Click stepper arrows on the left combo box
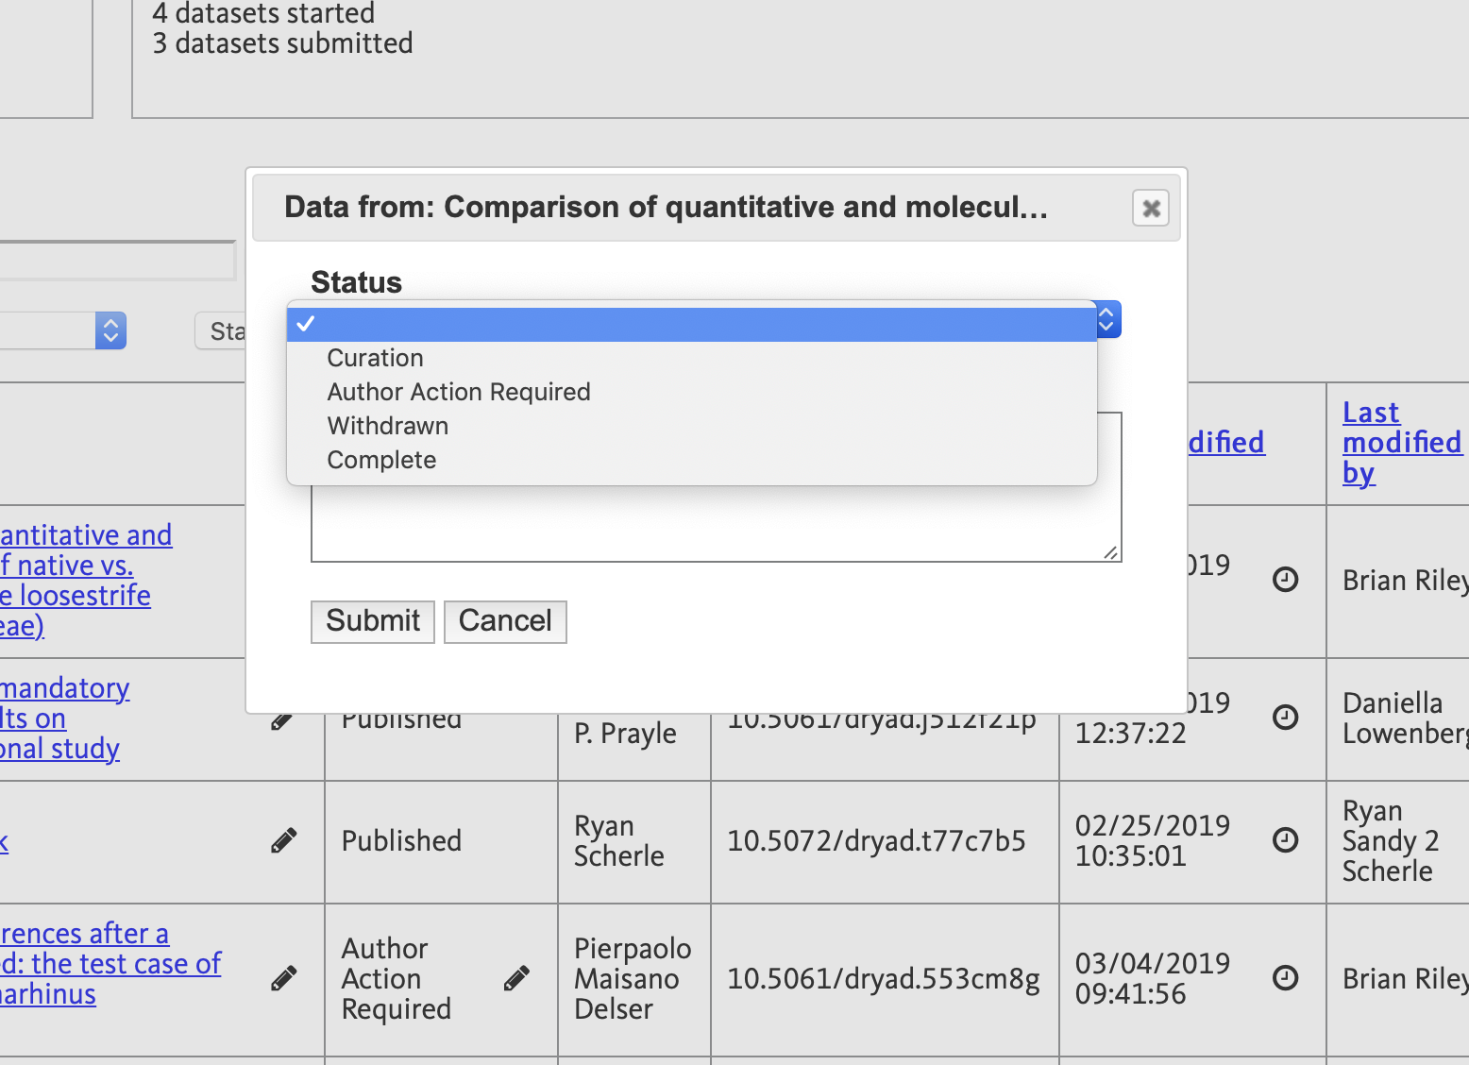Viewport: 1469px width, 1065px height. tap(110, 330)
